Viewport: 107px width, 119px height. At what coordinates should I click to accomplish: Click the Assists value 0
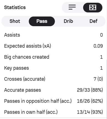(102, 35)
